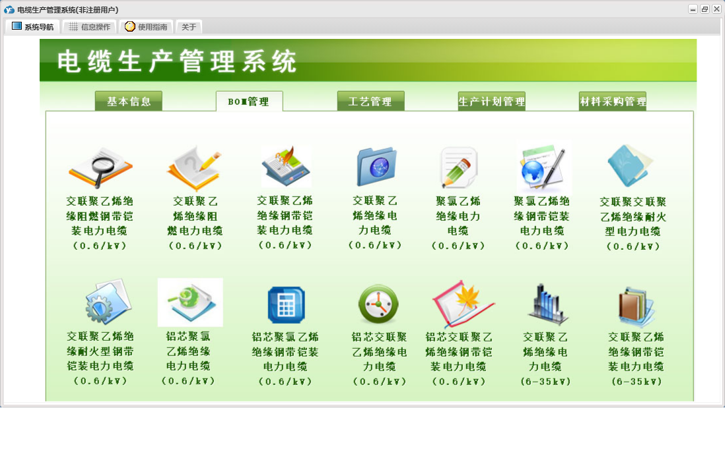Viewport: 725px width, 472px height.
Task: Minimize the window
Action: coord(693,9)
